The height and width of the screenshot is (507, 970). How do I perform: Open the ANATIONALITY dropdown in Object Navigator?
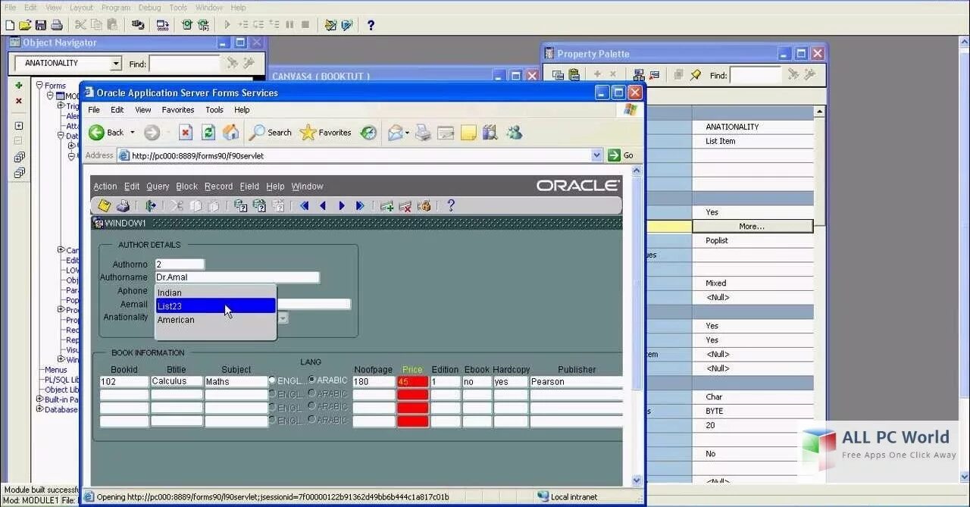[116, 64]
